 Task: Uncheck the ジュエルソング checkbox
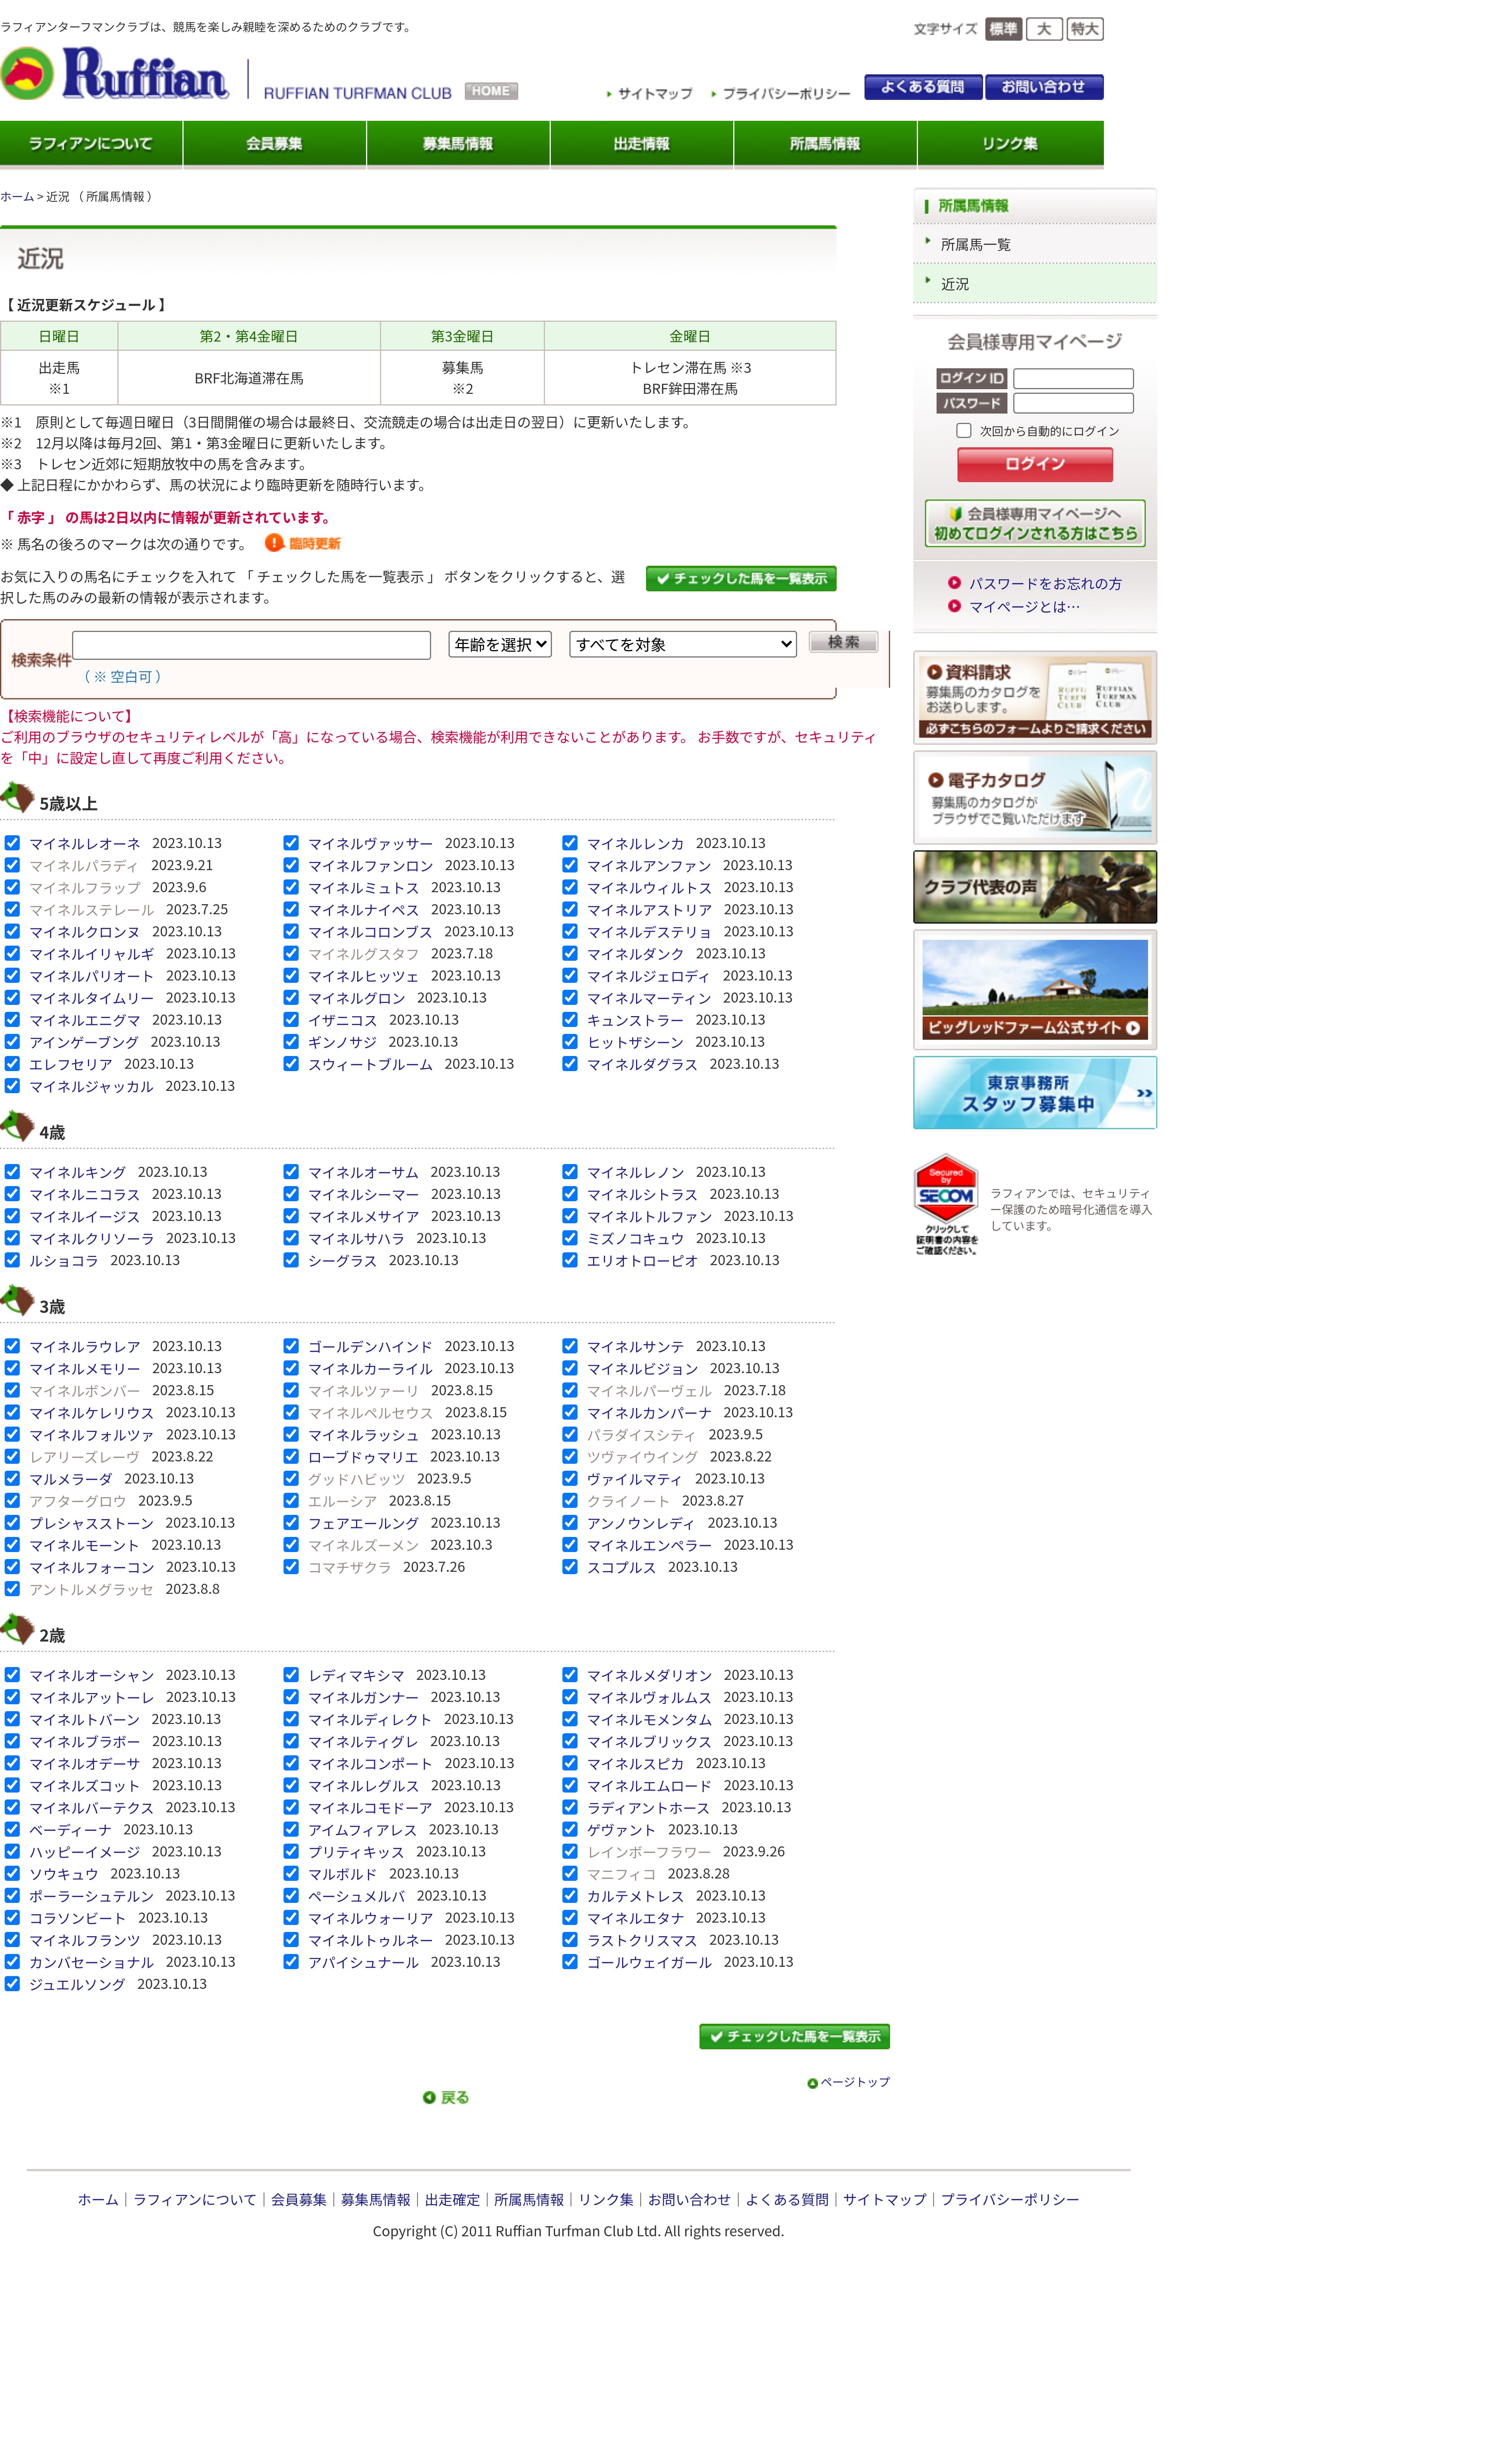(12, 1984)
